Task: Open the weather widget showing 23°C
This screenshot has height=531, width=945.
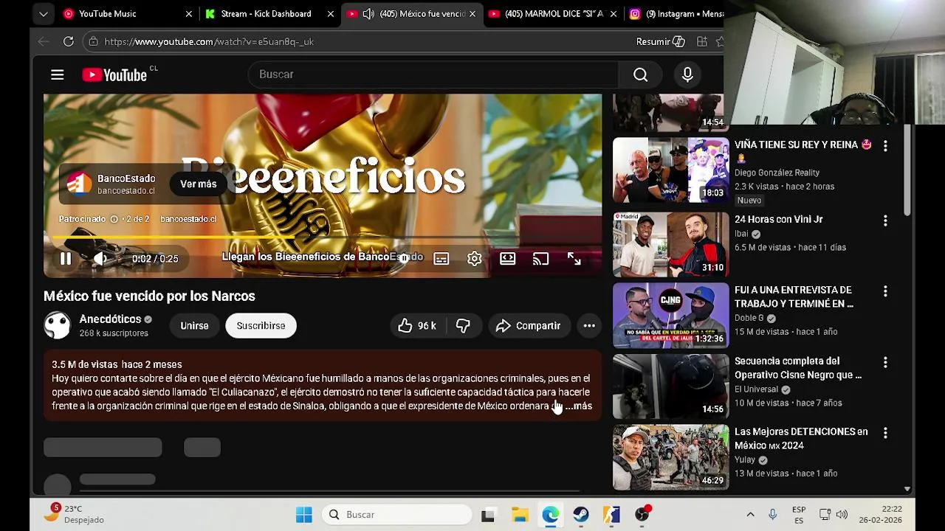Action: tap(74, 514)
